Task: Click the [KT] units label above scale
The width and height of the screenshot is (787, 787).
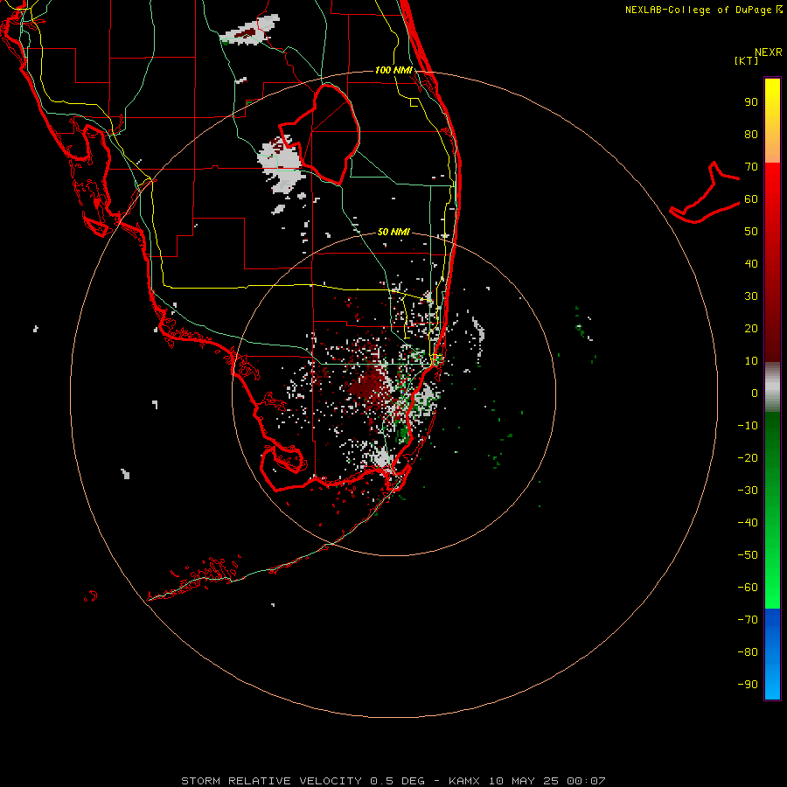Action: (747, 60)
